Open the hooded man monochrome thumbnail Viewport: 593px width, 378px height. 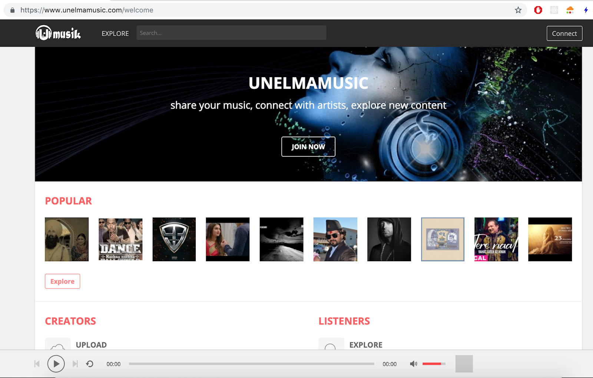[389, 239]
